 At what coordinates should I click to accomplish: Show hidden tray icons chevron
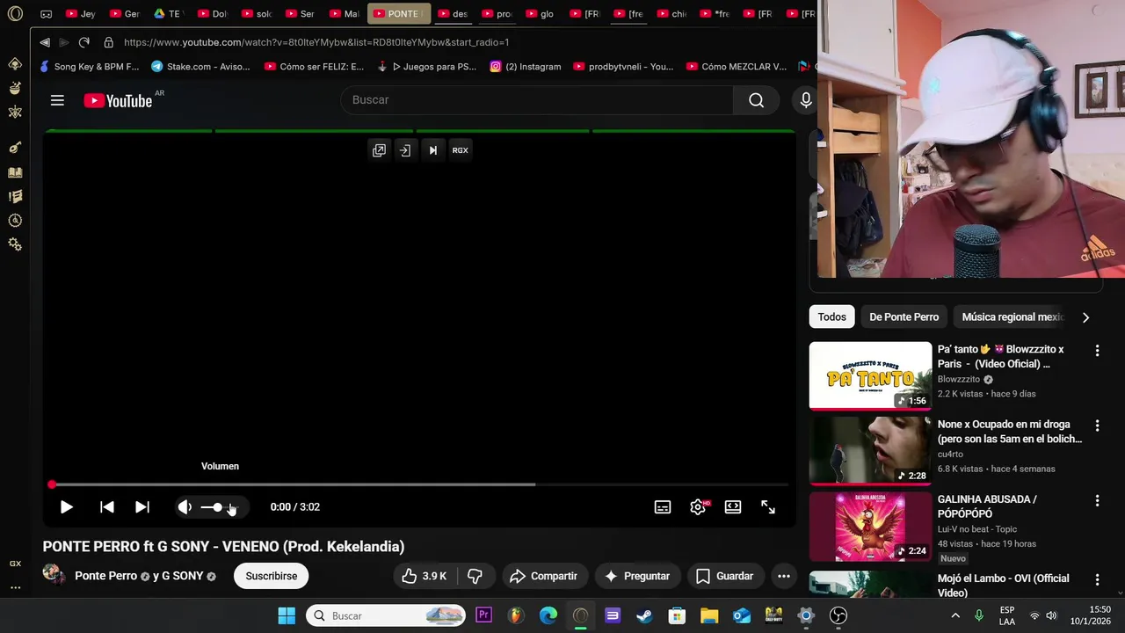pyautogui.click(x=955, y=615)
